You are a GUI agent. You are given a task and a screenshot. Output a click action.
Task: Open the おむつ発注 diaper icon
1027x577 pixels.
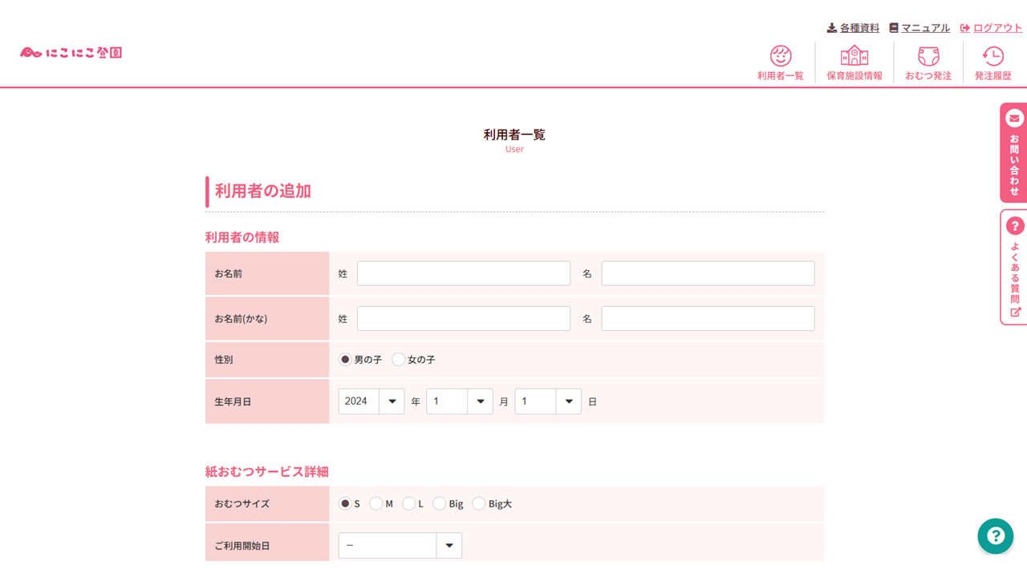(x=927, y=56)
